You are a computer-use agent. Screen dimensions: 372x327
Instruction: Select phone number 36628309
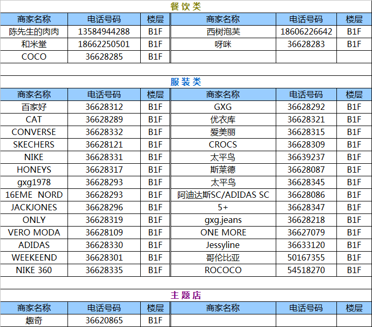click(306, 144)
